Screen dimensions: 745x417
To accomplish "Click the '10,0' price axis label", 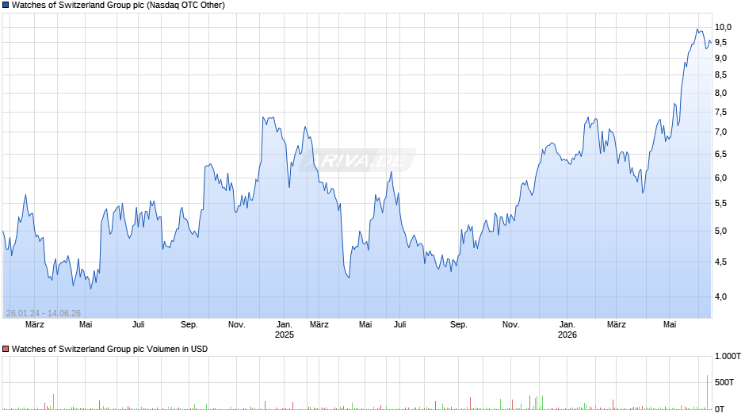I will pos(723,27).
